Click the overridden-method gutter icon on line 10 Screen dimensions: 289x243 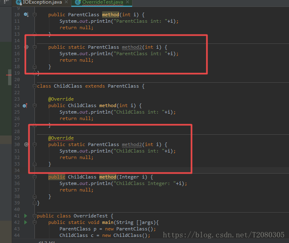pos(26,14)
